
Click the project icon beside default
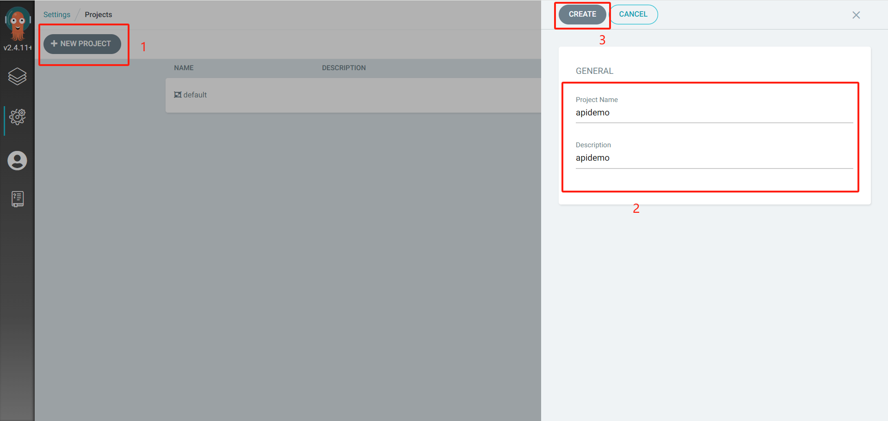point(178,95)
